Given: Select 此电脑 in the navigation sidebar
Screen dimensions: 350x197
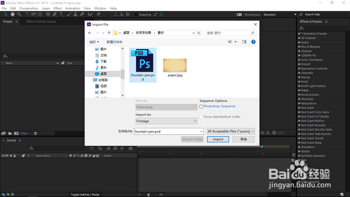Looking at the screenshot, I should pyautogui.click(x=103, y=80).
